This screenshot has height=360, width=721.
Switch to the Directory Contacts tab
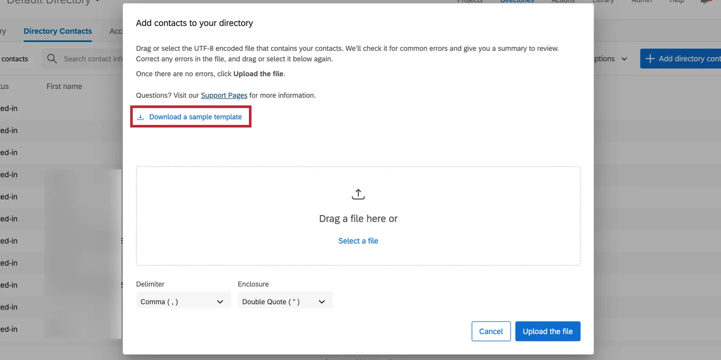pos(58,31)
